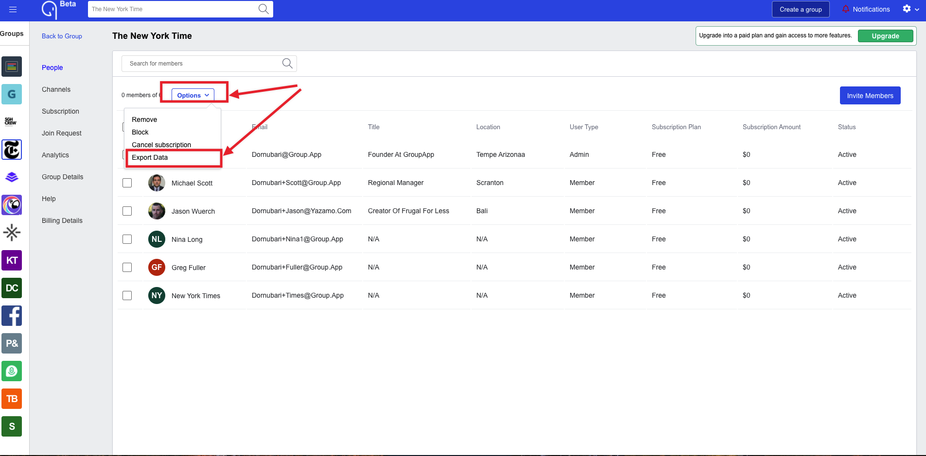Click the top bar search magnifier icon
The image size is (926, 456).
point(263,9)
